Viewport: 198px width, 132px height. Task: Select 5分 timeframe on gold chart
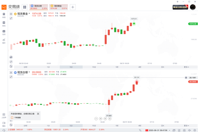71,67
